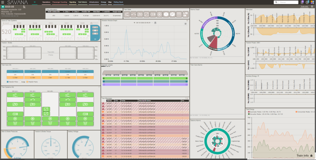Click the snowflake air conditioning icon in Train State
316x160 pixels.
click(160, 14)
